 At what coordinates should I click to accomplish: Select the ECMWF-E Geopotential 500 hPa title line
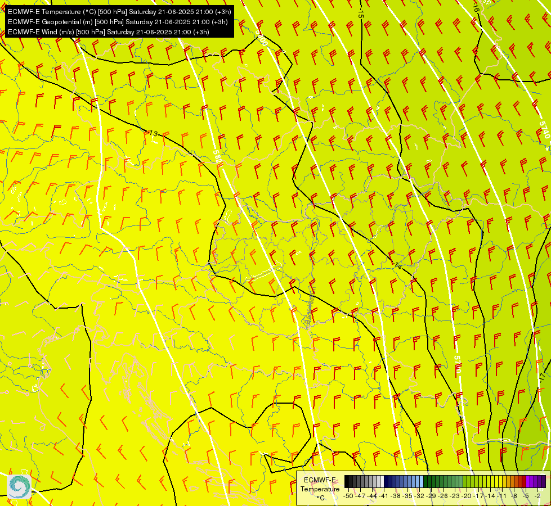[118, 22]
